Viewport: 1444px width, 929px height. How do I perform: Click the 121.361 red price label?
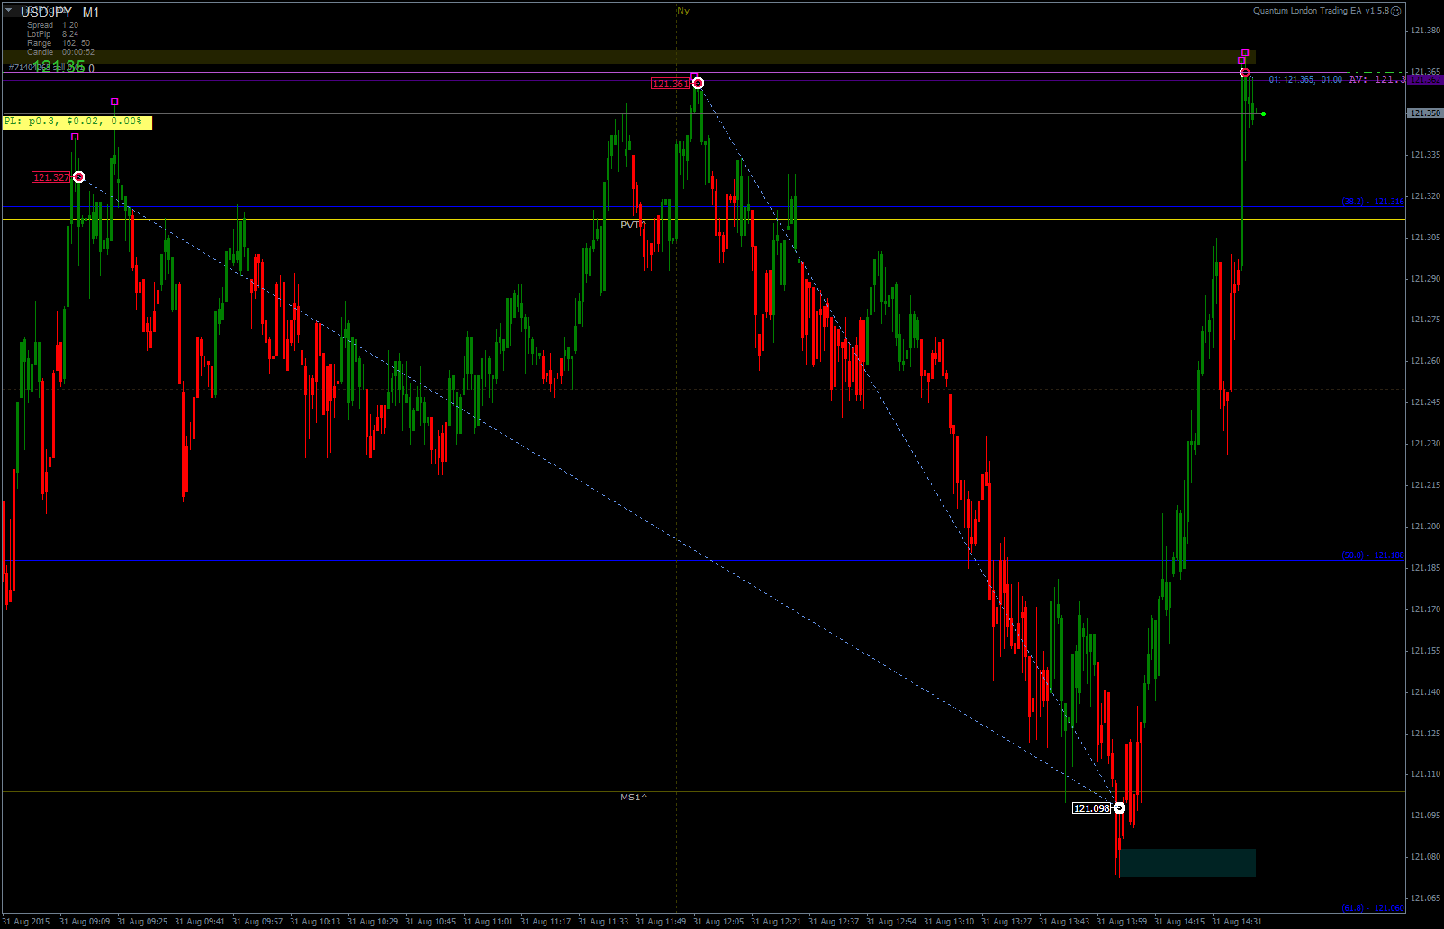pyautogui.click(x=670, y=84)
